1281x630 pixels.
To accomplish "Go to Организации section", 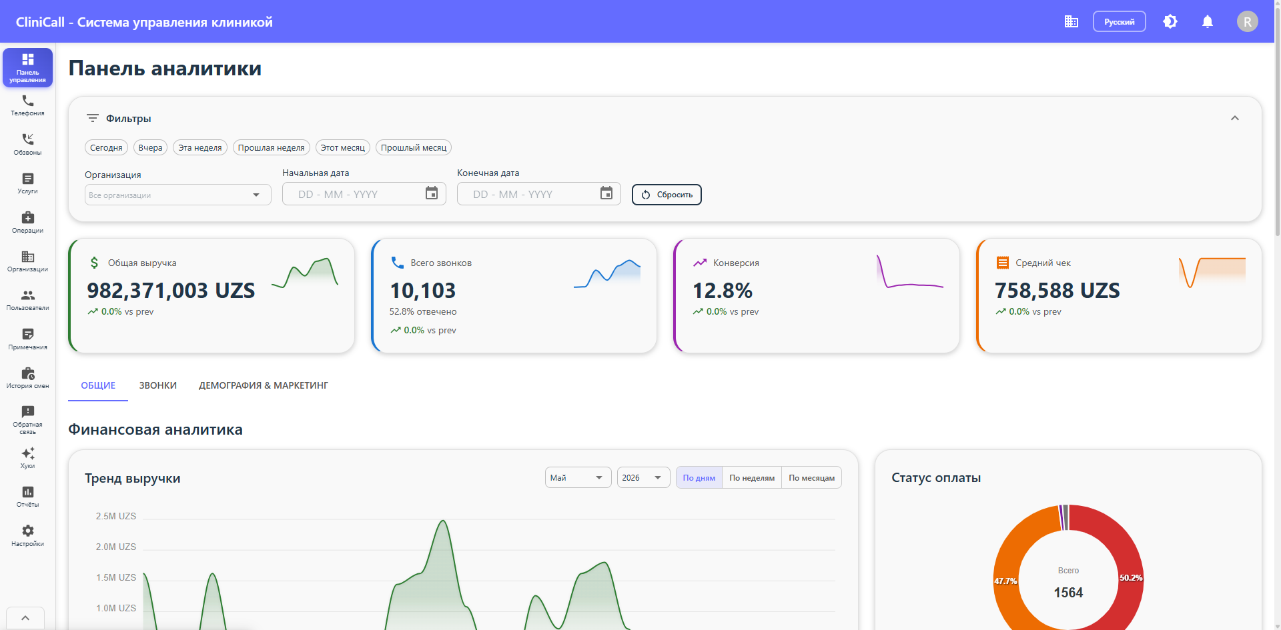I will pos(27,261).
